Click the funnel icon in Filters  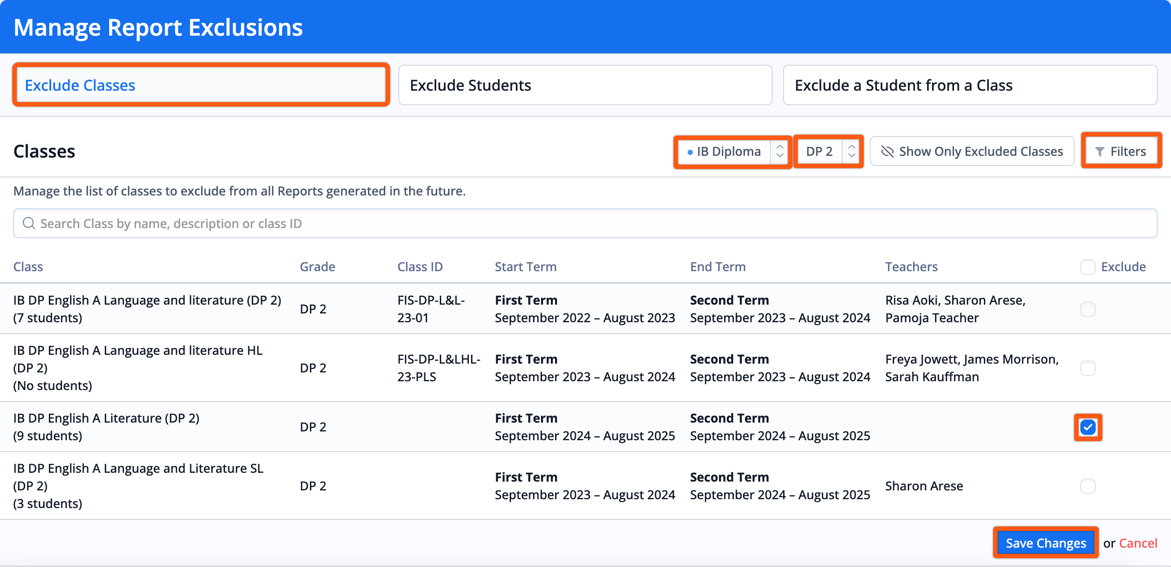point(1099,152)
